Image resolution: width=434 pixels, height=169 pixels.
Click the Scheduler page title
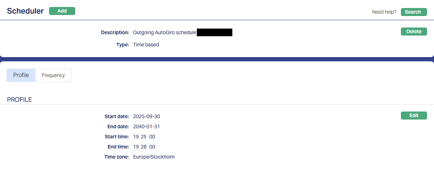(x=25, y=11)
